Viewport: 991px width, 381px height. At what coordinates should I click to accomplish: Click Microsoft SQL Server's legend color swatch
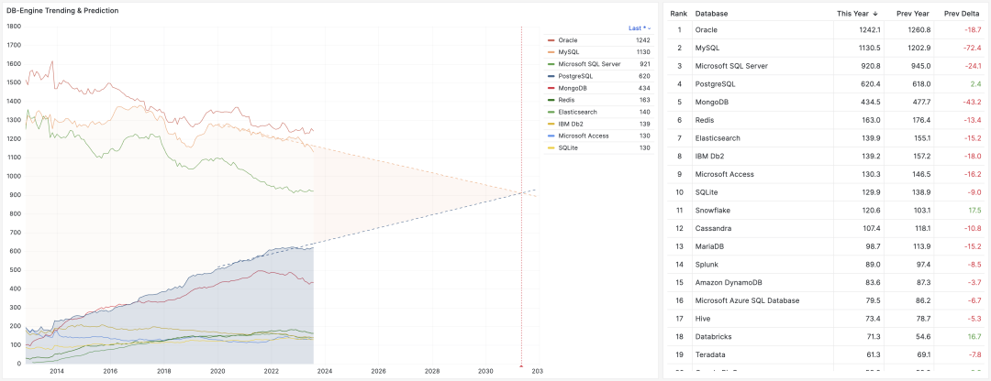pyautogui.click(x=551, y=64)
